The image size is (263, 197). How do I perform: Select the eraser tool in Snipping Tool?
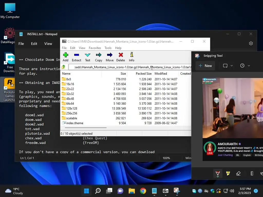[x=238, y=173]
